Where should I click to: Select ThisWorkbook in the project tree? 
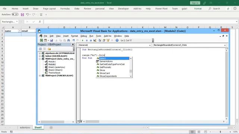click(54, 73)
